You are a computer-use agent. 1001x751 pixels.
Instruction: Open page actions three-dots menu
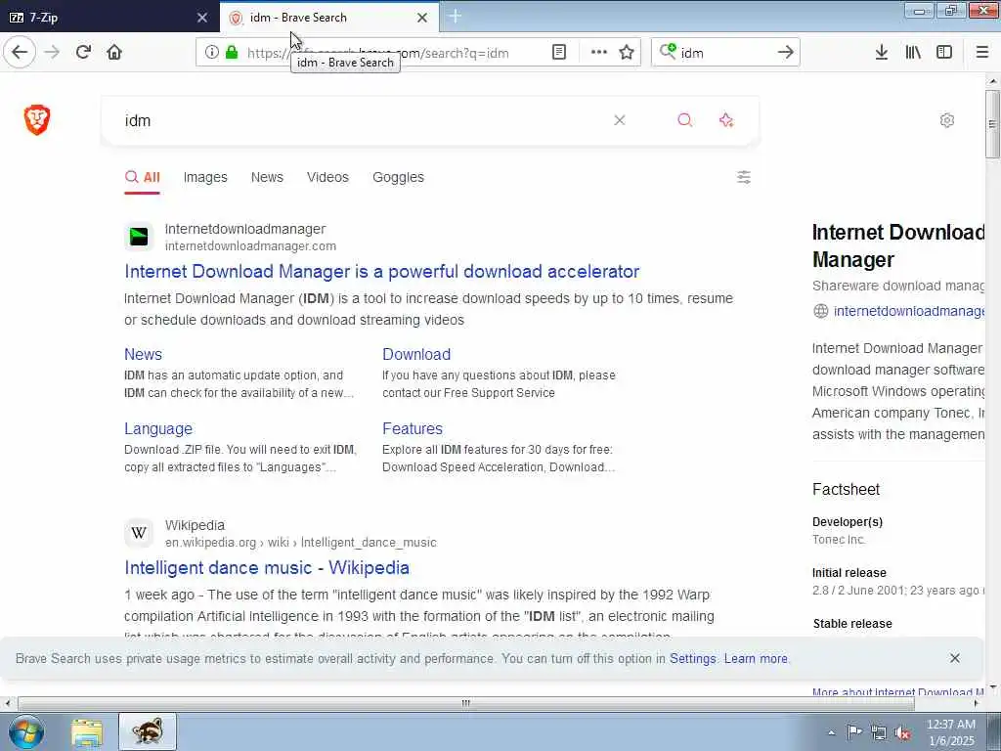tap(599, 53)
